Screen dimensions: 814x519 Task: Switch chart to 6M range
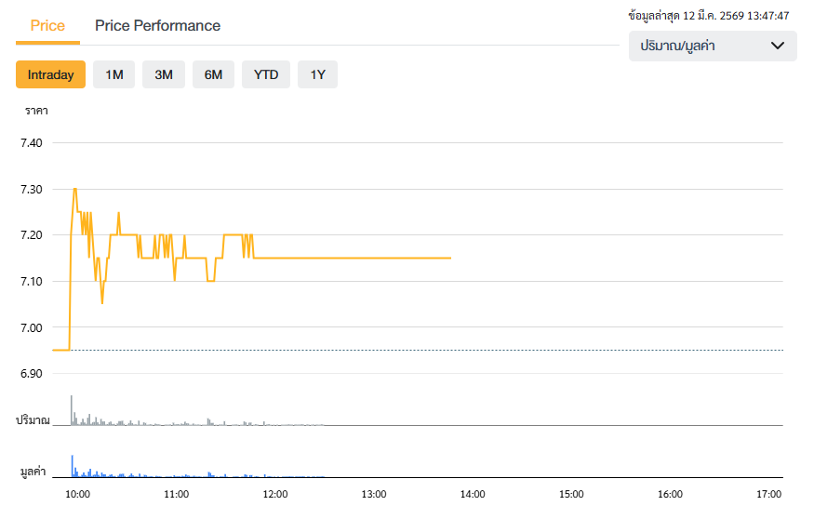[213, 74]
